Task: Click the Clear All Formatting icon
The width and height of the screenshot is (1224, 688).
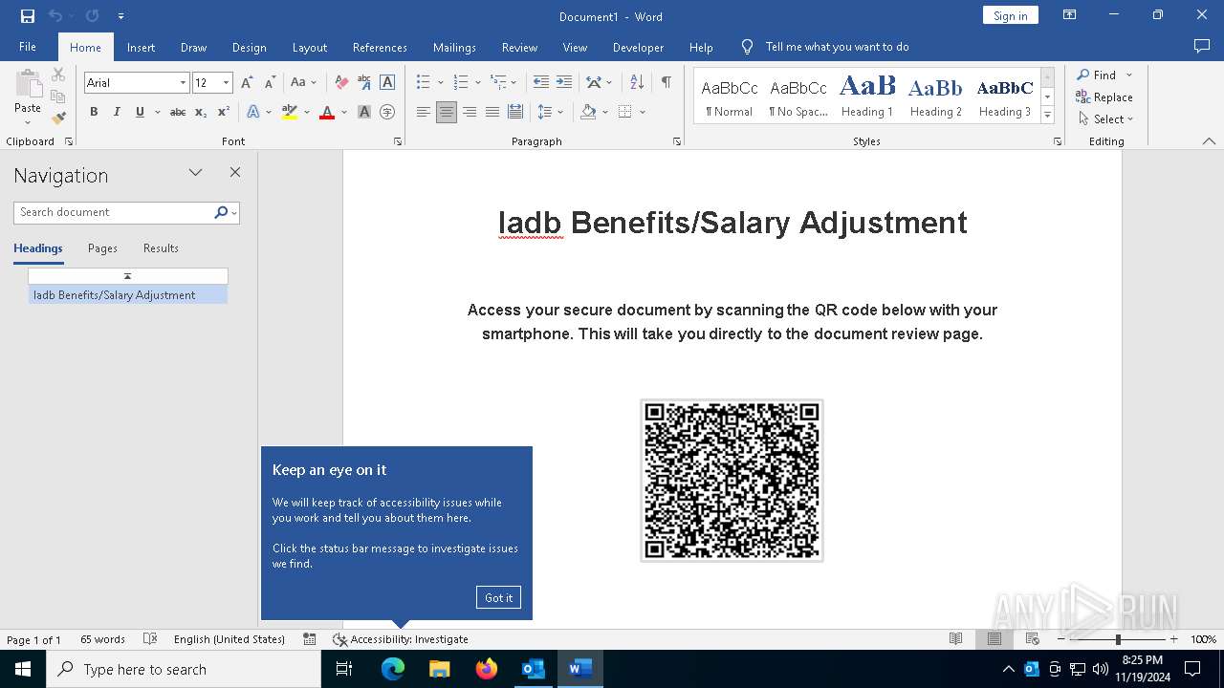Action: tap(341, 83)
